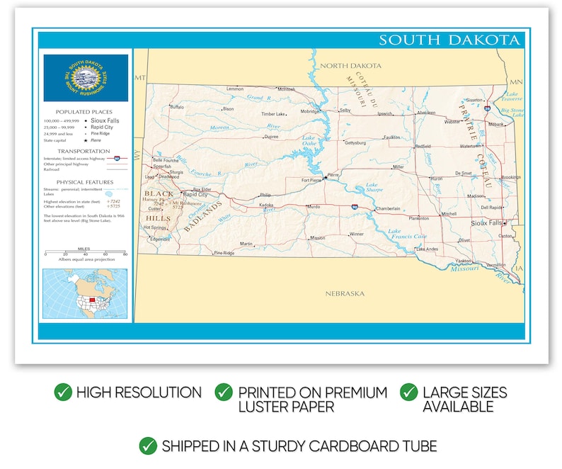
Task: Click the North America locator inset map
Action: click(85, 293)
